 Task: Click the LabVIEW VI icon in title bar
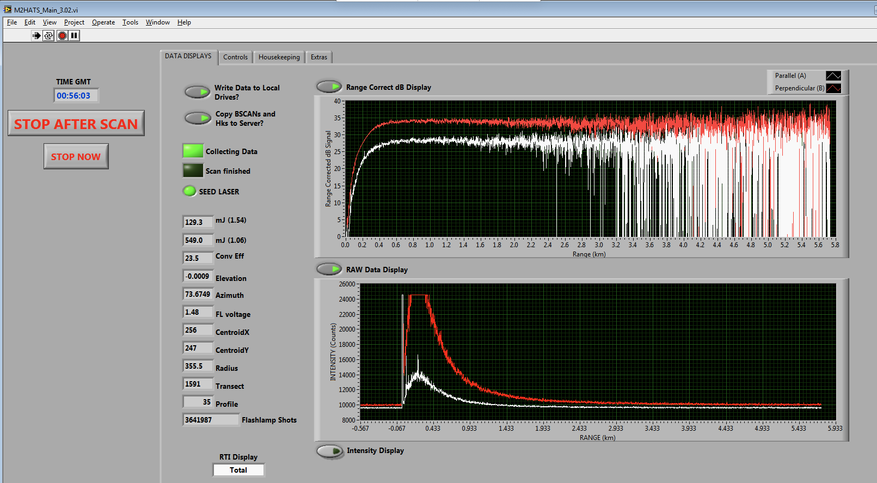(x=7, y=9)
